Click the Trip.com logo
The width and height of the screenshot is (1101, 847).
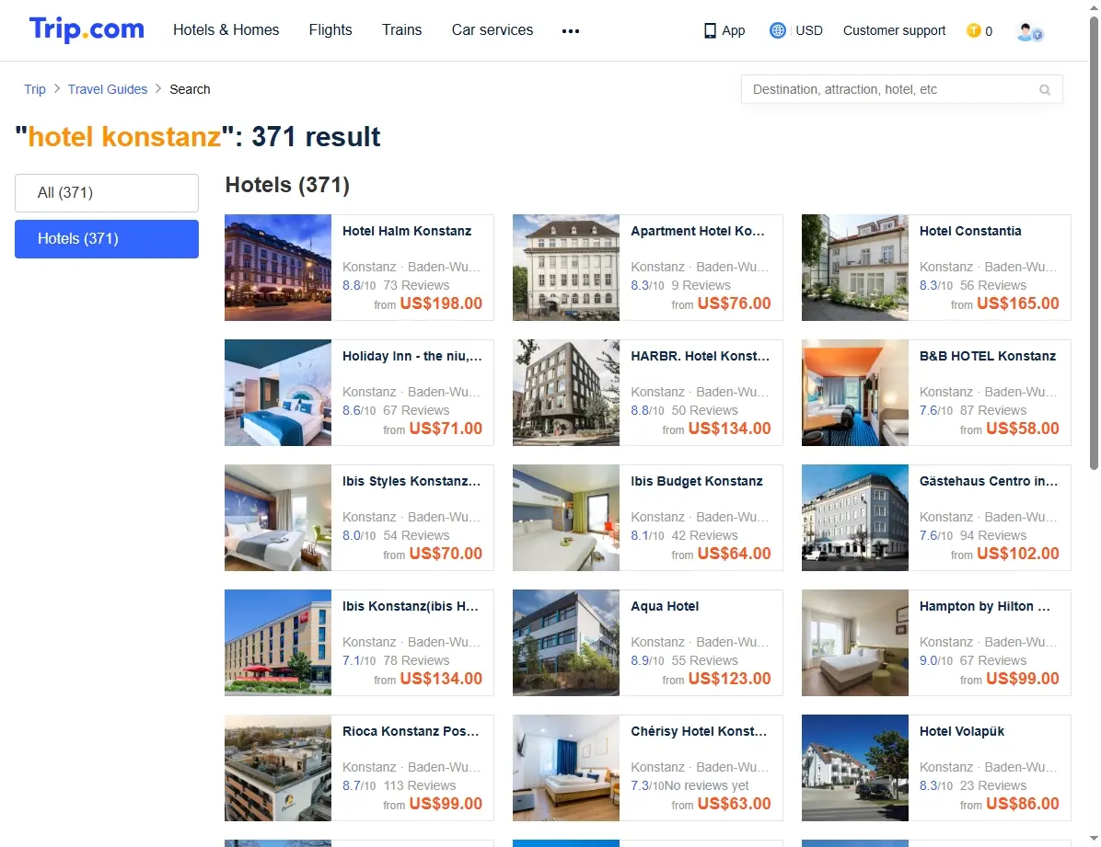pyautogui.click(x=87, y=29)
